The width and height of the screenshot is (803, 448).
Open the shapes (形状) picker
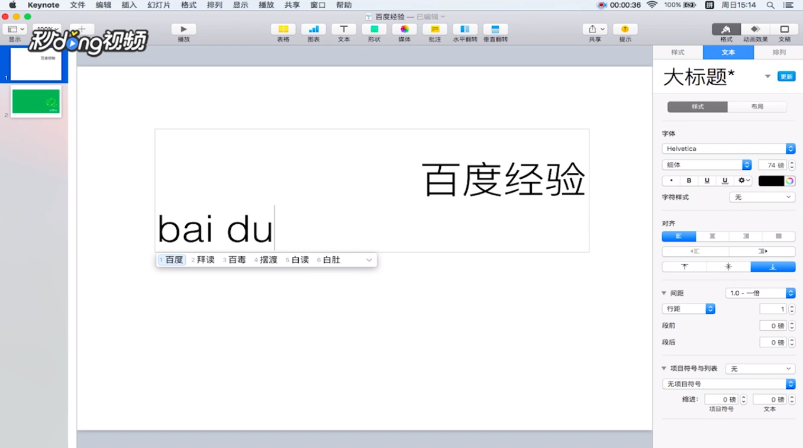(374, 29)
